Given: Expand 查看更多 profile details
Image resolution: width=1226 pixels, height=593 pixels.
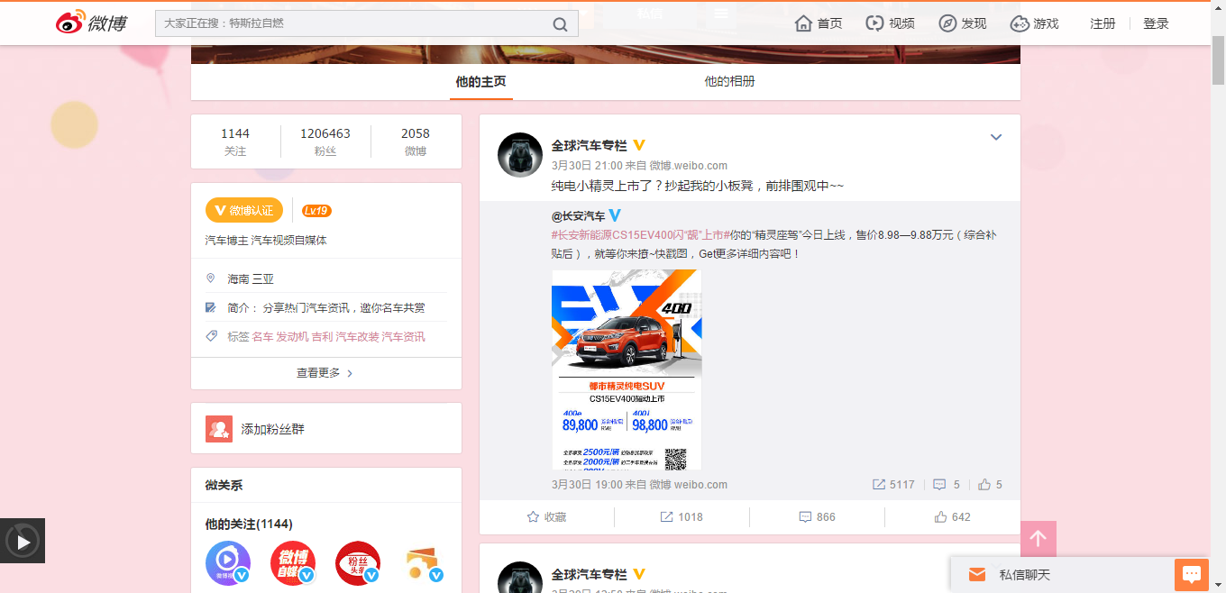Looking at the screenshot, I should (x=325, y=373).
